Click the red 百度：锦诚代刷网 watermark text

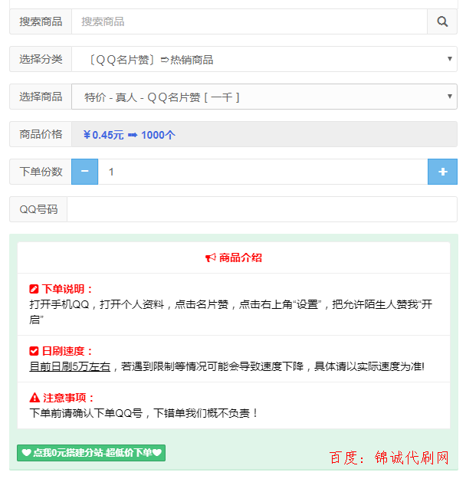[389, 458]
